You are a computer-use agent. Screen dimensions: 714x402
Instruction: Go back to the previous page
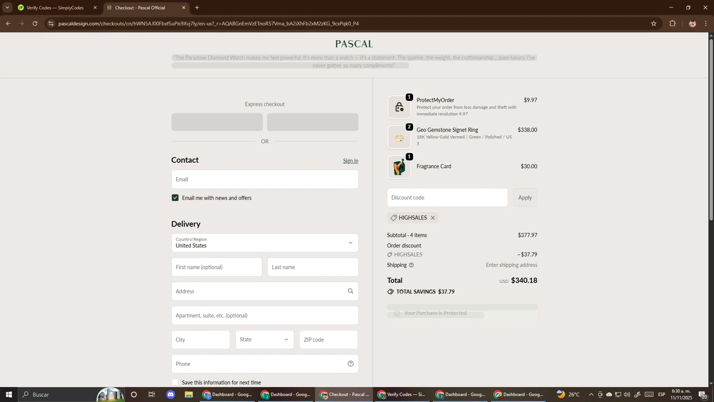tap(8, 23)
